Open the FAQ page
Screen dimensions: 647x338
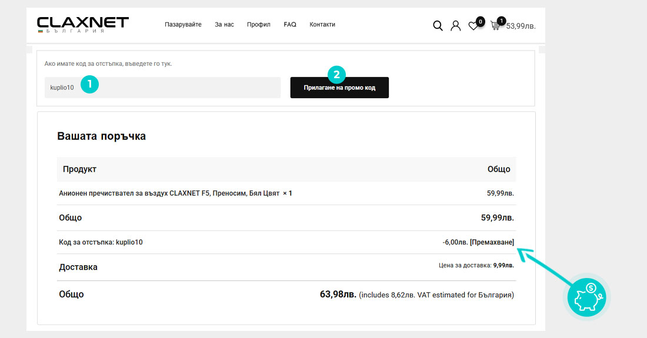(290, 24)
